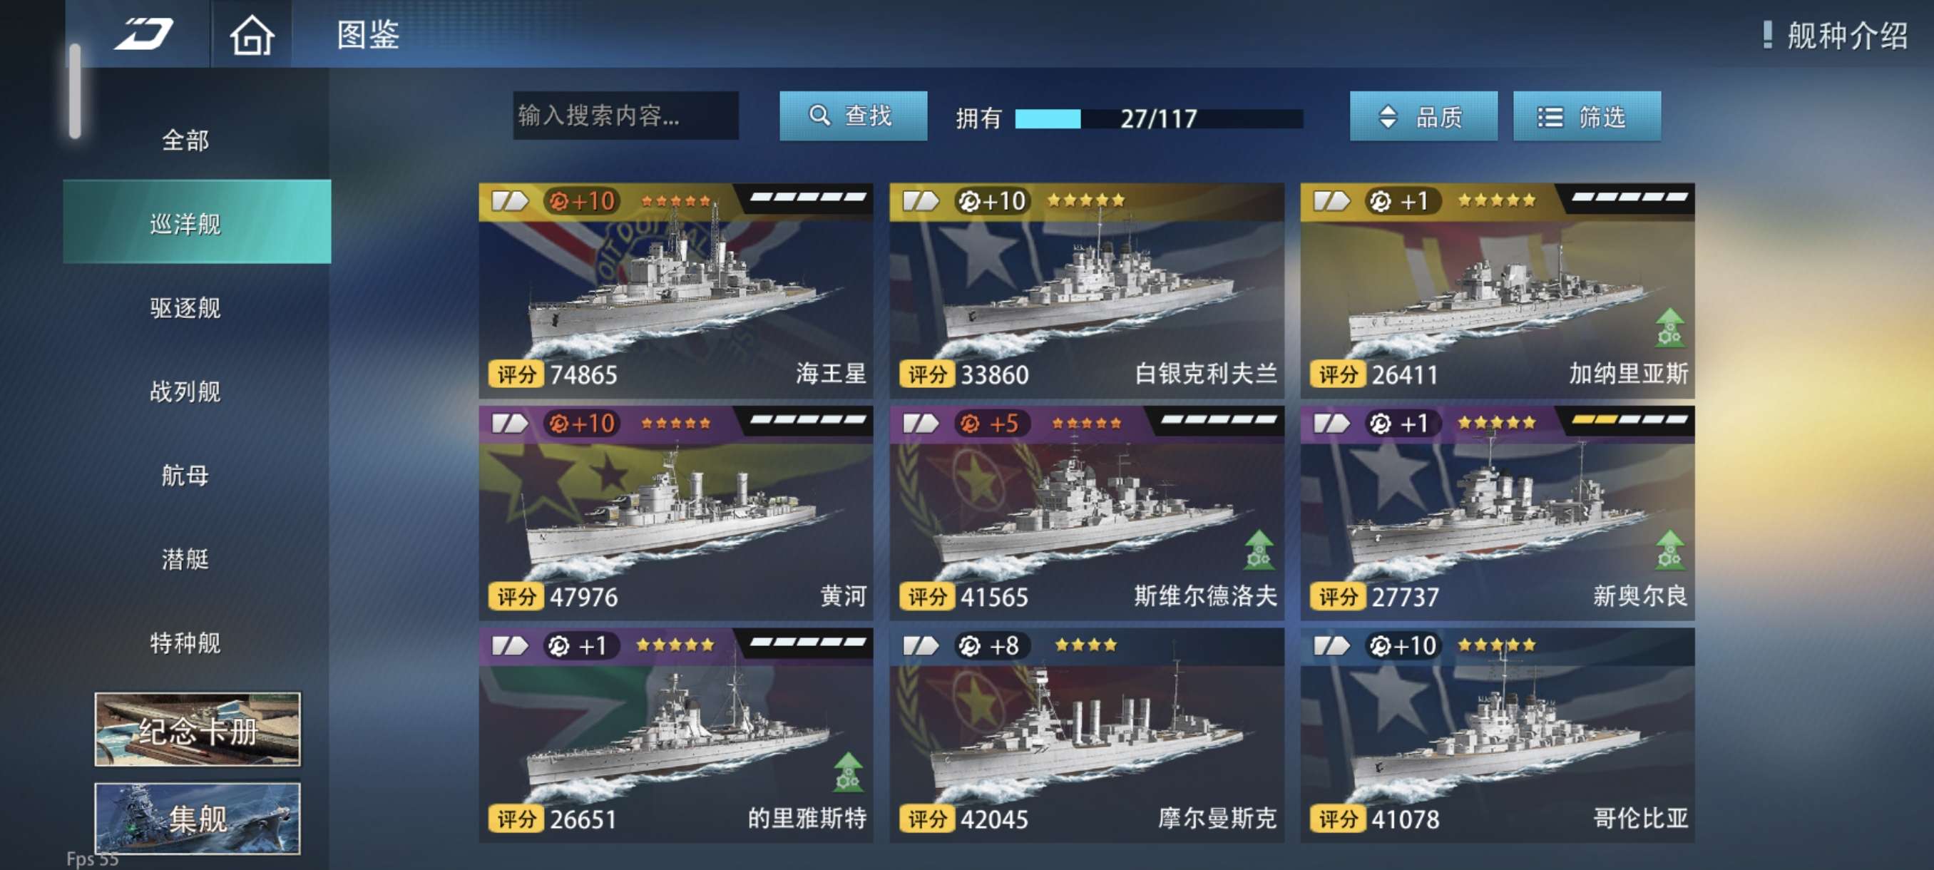
Task: Tap the back arrow icon
Action: 143,34
